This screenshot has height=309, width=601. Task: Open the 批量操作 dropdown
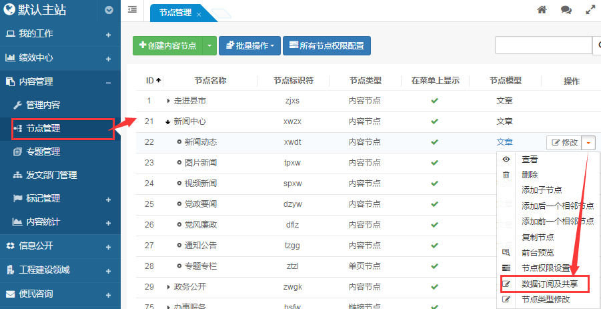[250, 46]
